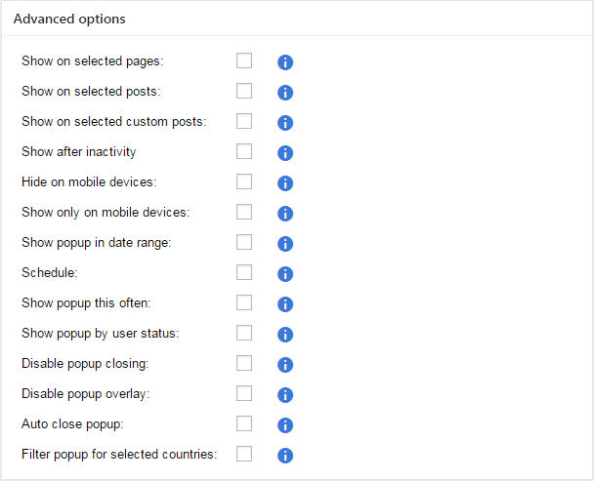This screenshot has height=481, width=594.
Task: Click info icon next to Show on selected posts
Action: (x=285, y=93)
